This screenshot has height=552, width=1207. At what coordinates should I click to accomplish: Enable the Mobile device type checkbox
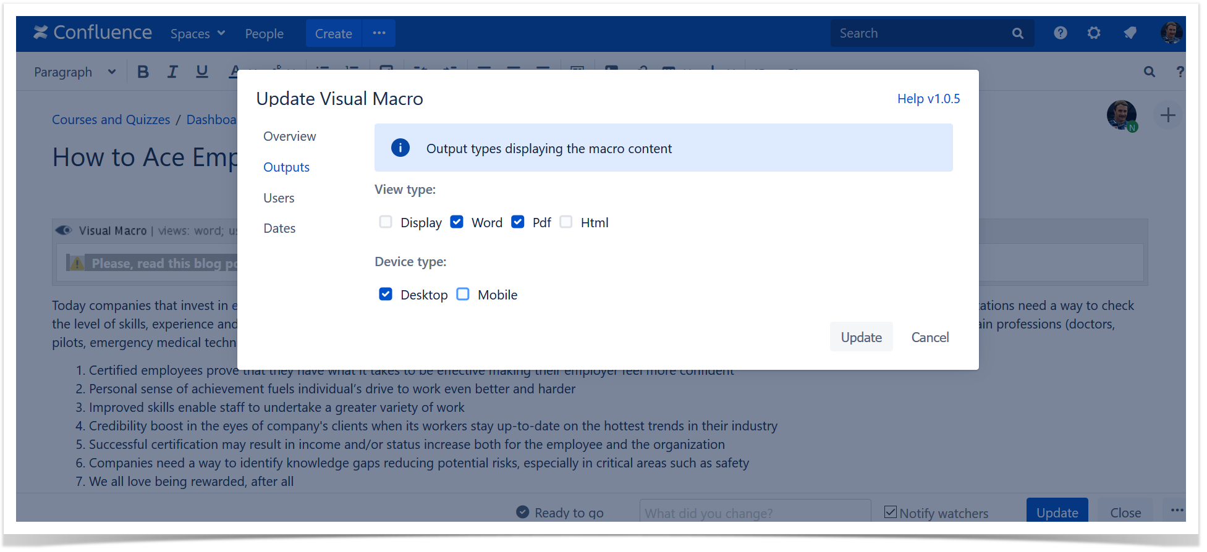[463, 294]
